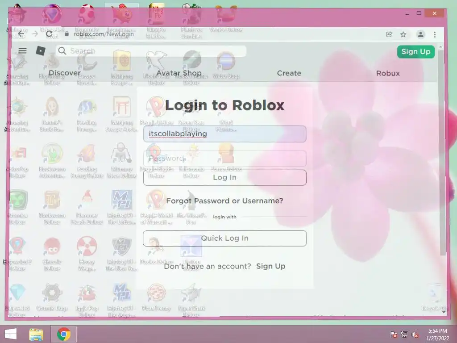The height and width of the screenshot is (343, 457).
Task: Select the faded Typer Shark Deluxe shortcut
Action: [191, 300]
